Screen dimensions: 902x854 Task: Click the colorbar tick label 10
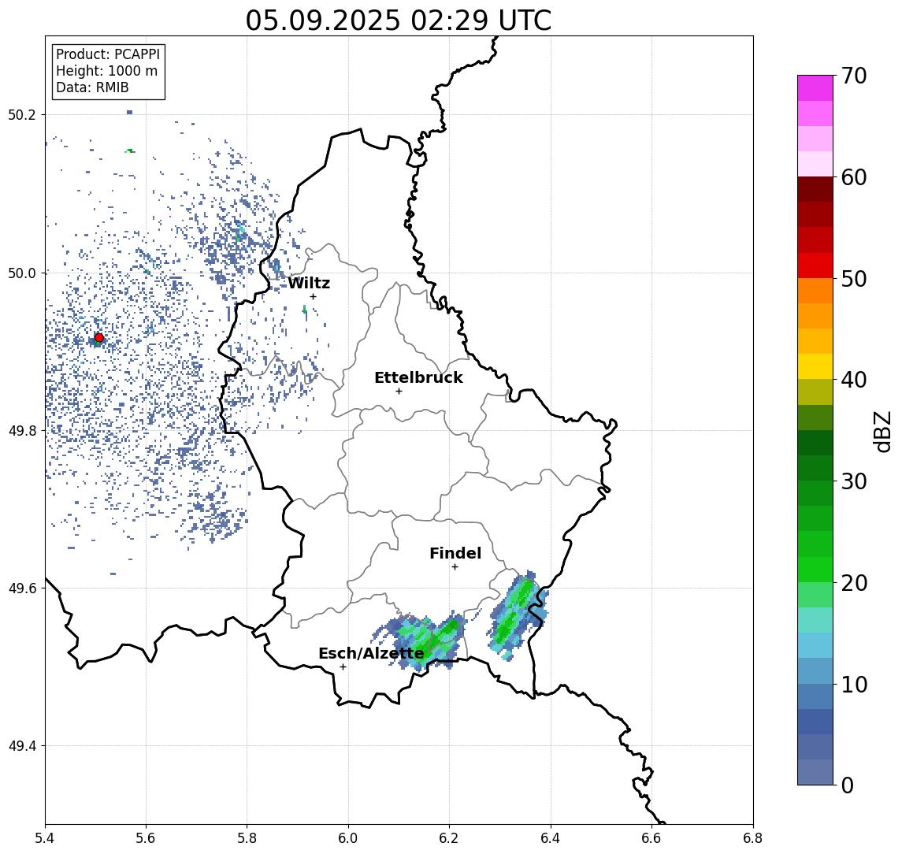(854, 685)
